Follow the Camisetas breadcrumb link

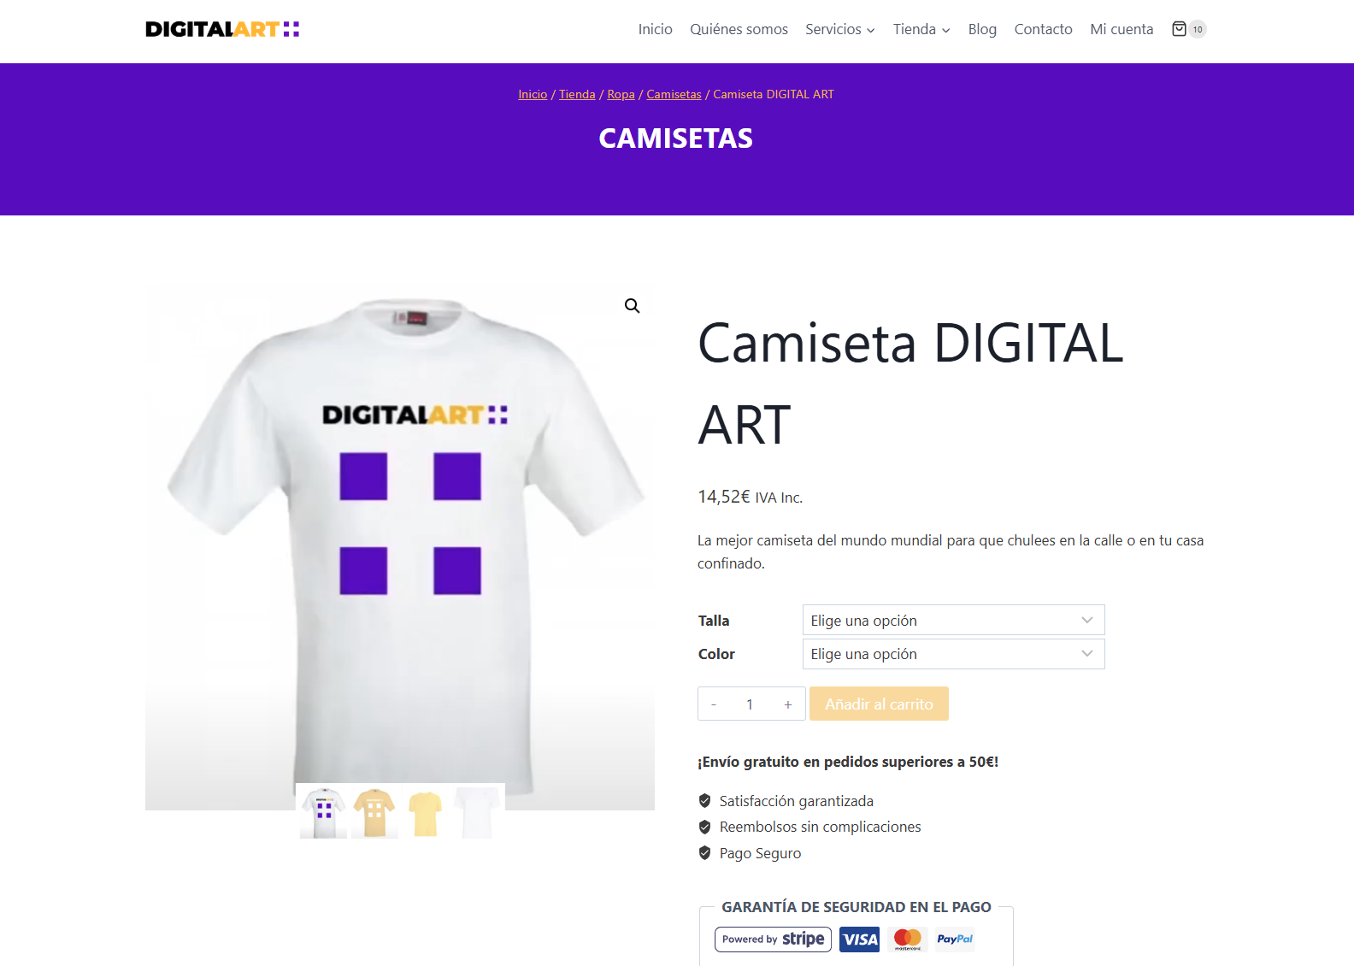[674, 94]
